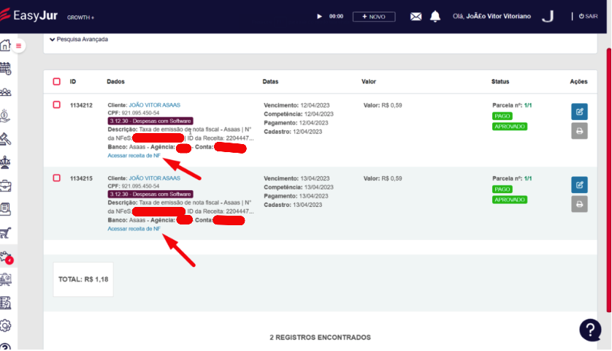Click the PAGO badge in row 1134212
Image resolution: width=612 pixels, height=351 pixels.
click(x=502, y=116)
